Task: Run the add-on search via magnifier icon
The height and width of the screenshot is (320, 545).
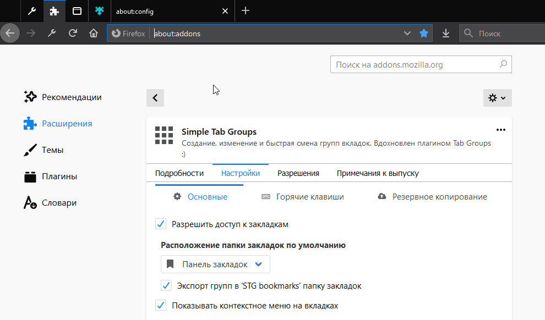Action: pos(503,64)
